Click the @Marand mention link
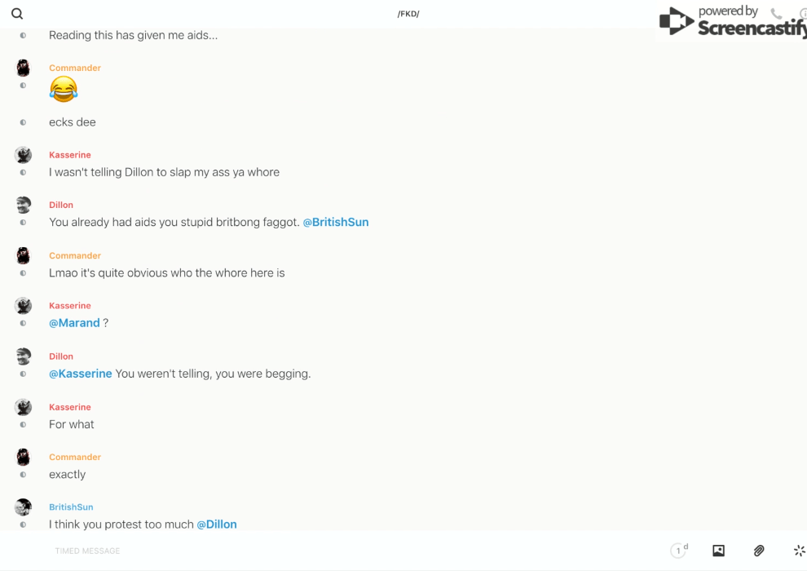807x571 pixels. point(74,323)
